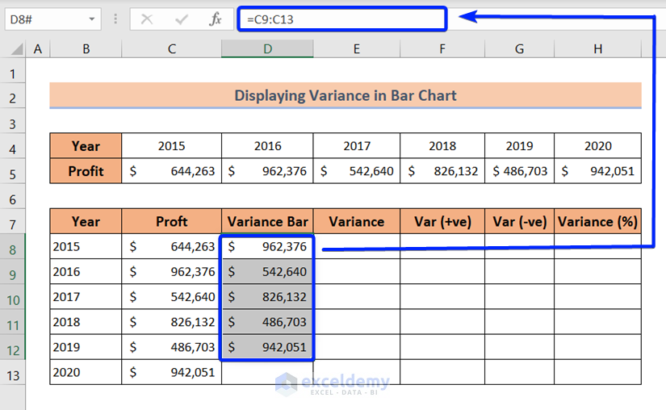Click the Insert Function fx icon
Screen dimensions: 666x410
pyautogui.click(x=216, y=19)
